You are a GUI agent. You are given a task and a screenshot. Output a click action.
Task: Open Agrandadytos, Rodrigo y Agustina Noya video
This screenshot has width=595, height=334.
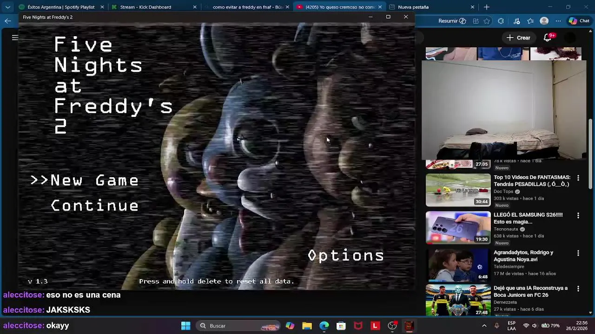coord(523,256)
